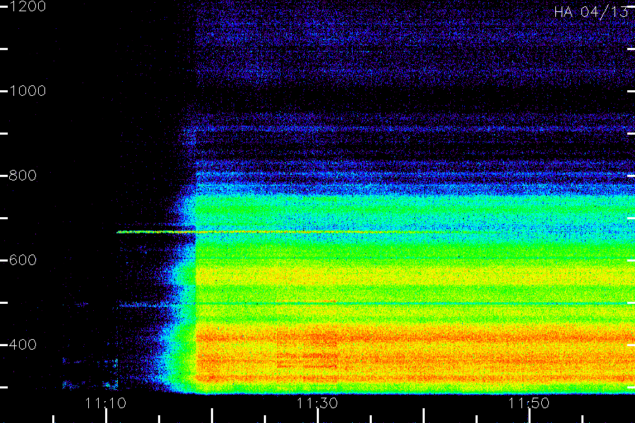The height and width of the screenshot is (423, 635).
Task: Click the 1000 frequency axis label
Action: (28, 91)
